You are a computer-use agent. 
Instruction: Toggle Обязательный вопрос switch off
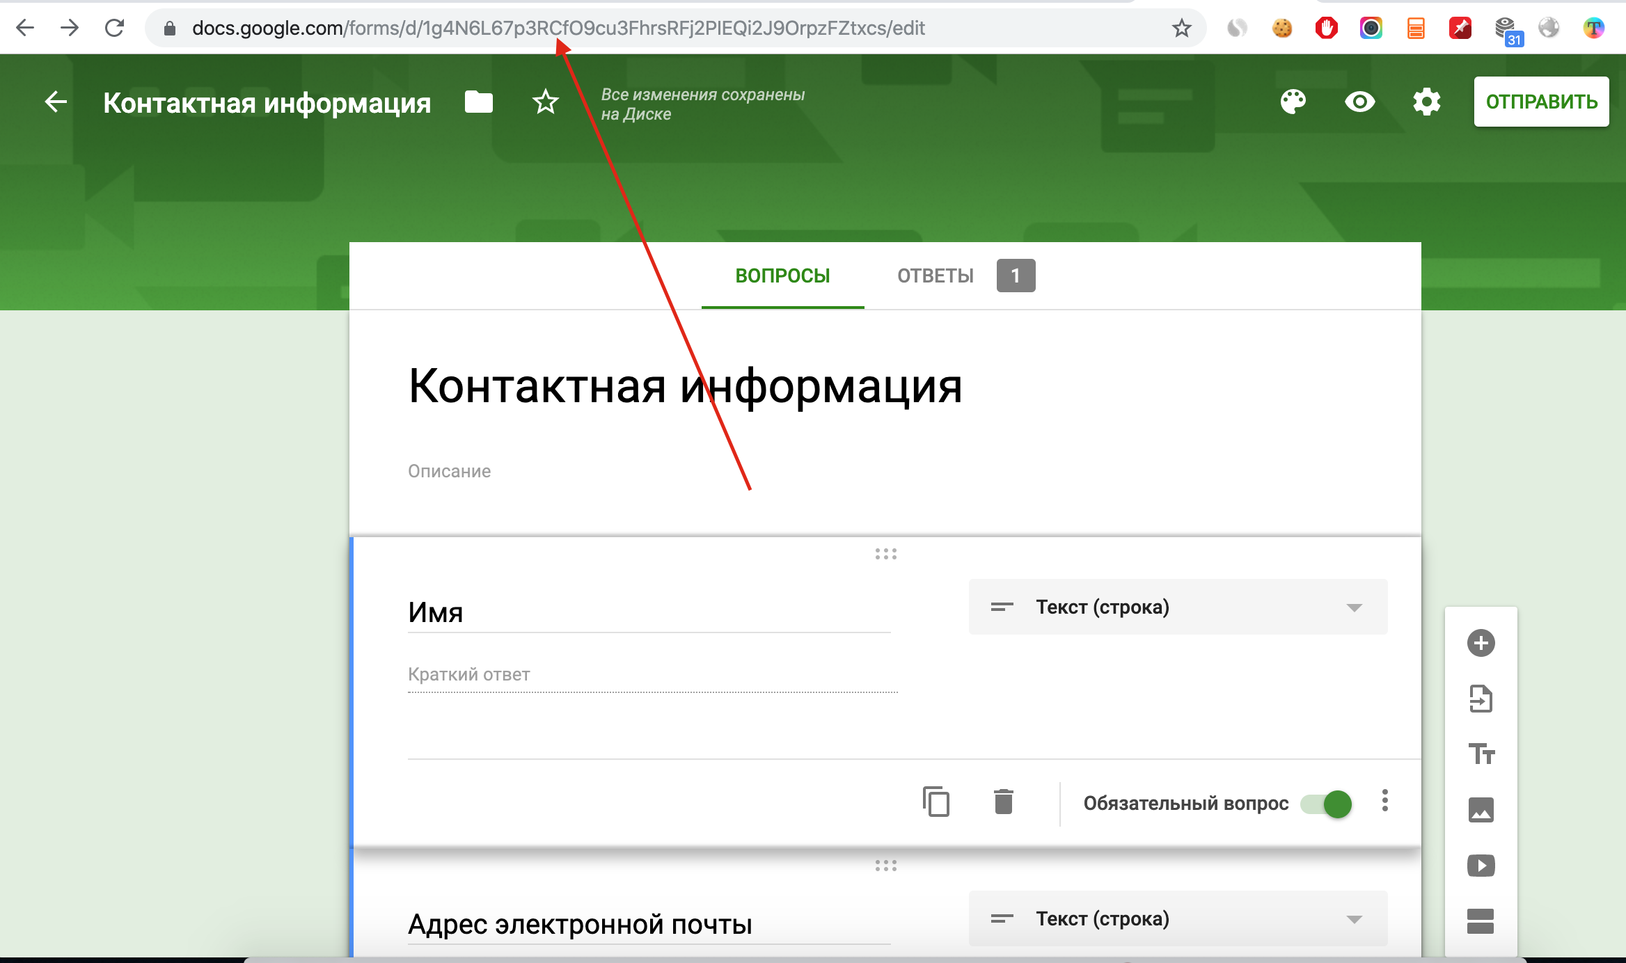(x=1327, y=804)
